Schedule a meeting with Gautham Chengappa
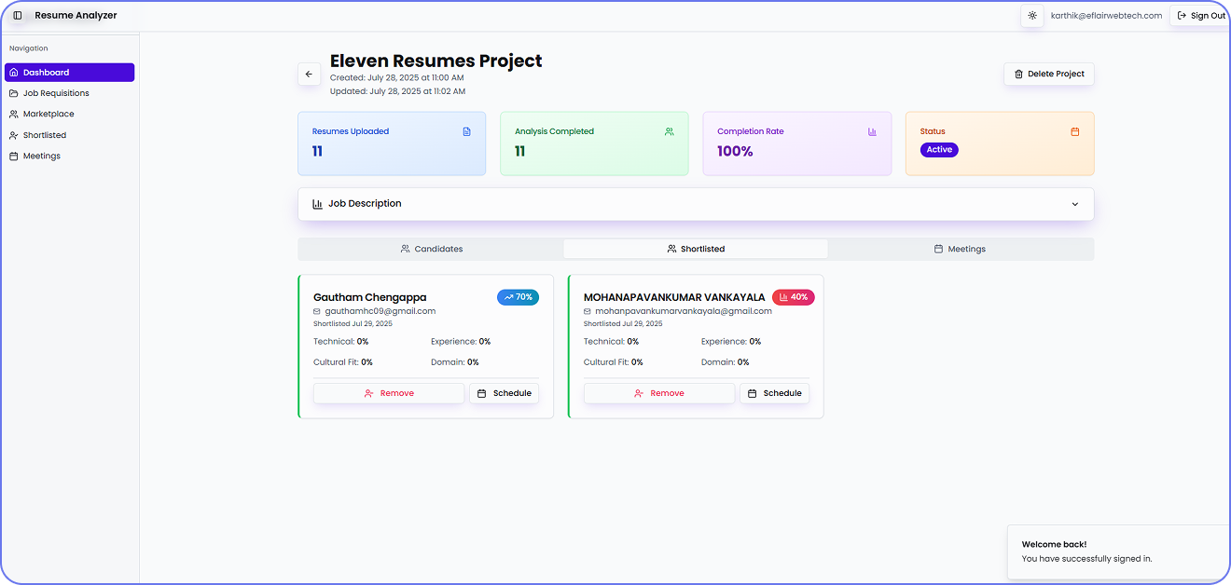Viewport: 1231px width, 585px height. (504, 393)
